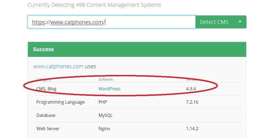This screenshot has width=253, height=138.
Task: Select the Web Server row label
Action: click(48, 129)
